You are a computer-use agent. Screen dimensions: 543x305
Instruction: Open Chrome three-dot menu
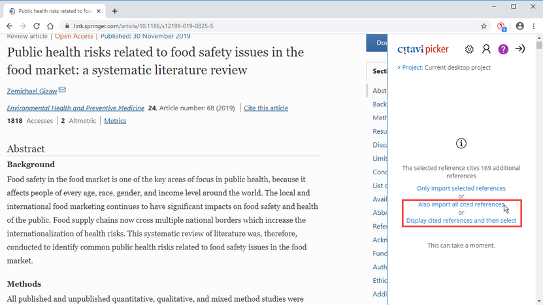coord(534,26)
